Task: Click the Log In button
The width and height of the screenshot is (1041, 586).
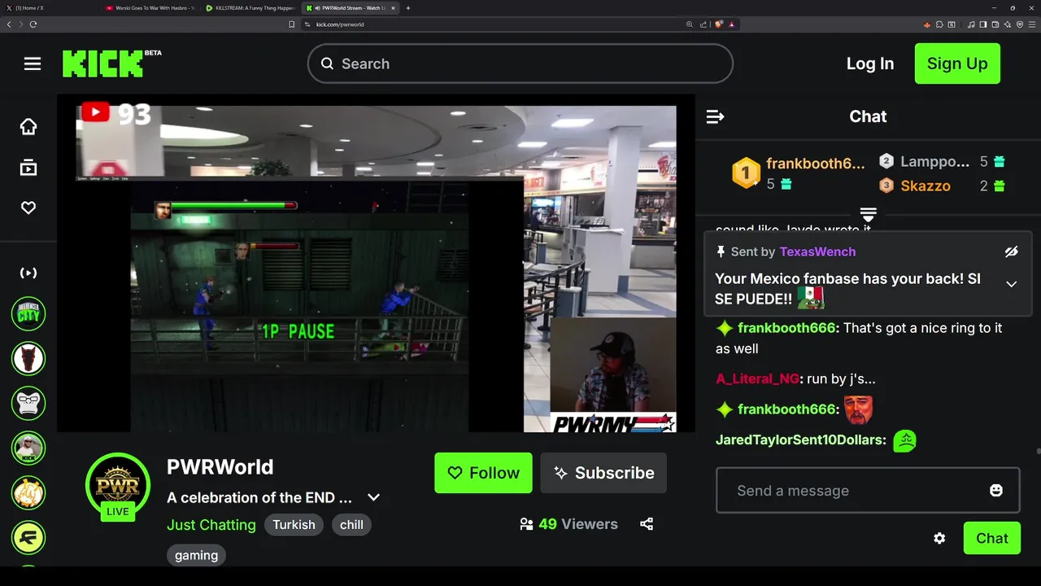Action: pos(870,63)
